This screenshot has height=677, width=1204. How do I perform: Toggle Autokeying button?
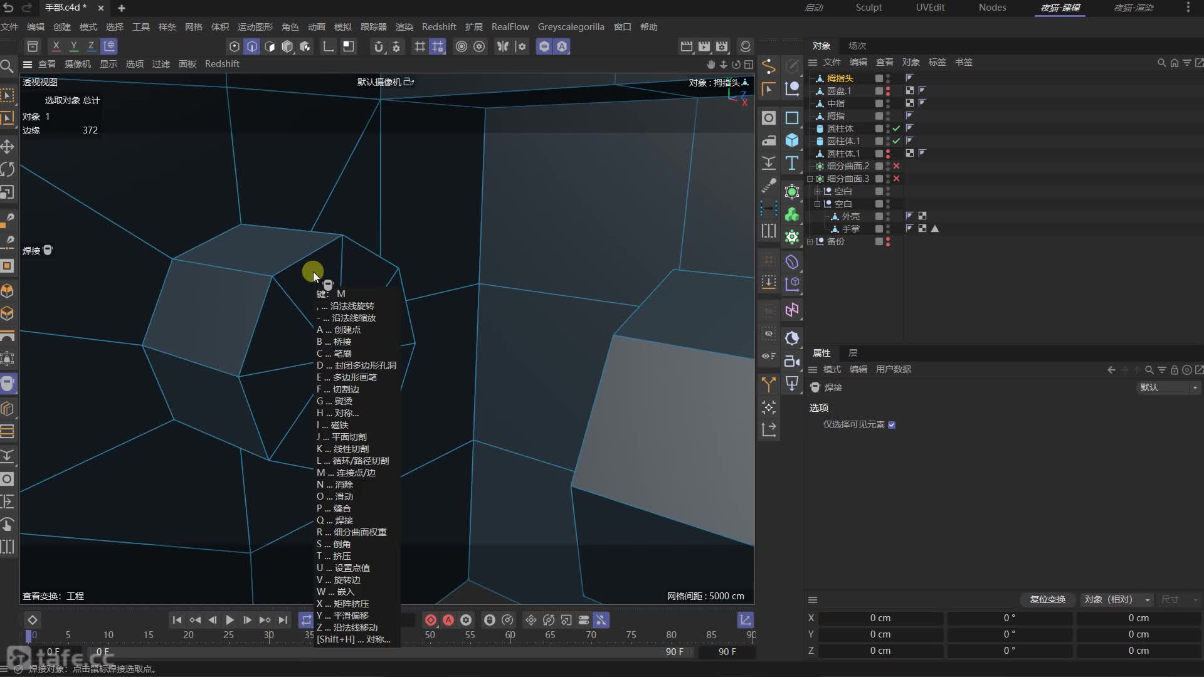(x=448, y=620)
